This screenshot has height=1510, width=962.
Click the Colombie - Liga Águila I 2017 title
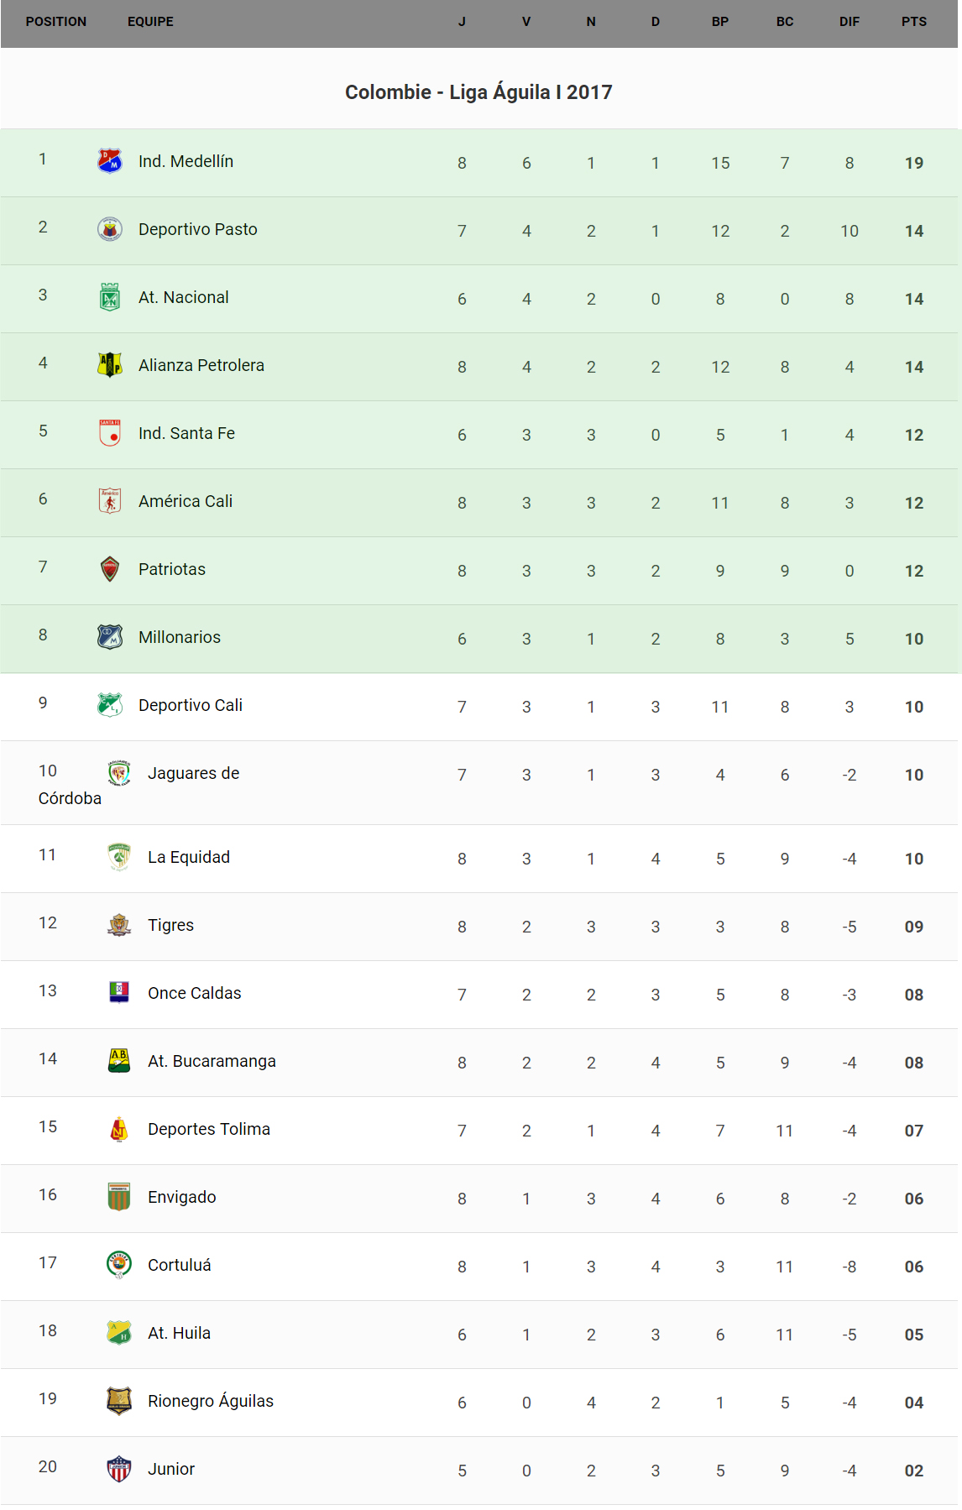[478, 92]
